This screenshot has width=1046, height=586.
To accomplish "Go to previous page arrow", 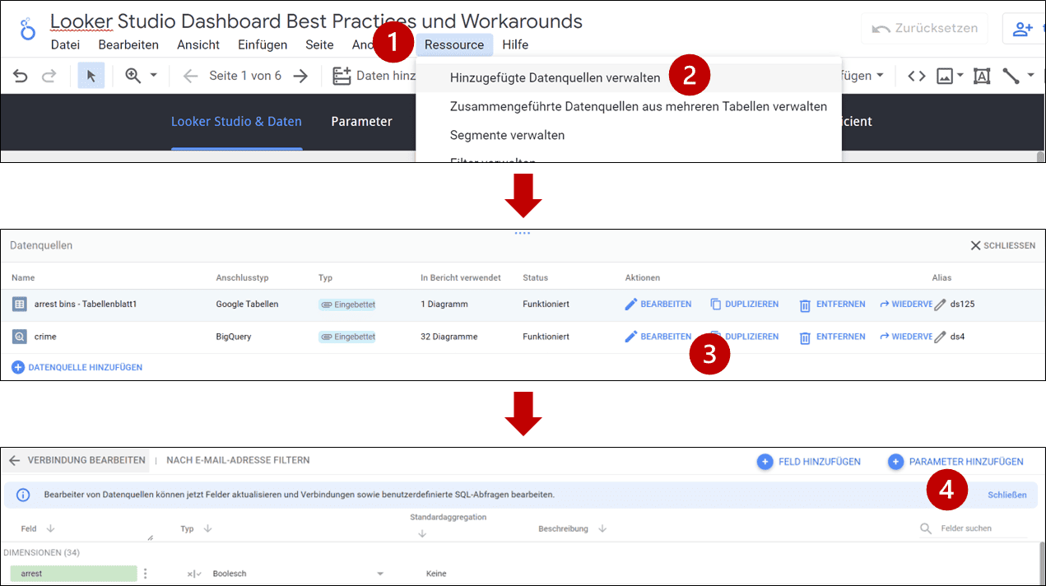I will pos(190,76).
